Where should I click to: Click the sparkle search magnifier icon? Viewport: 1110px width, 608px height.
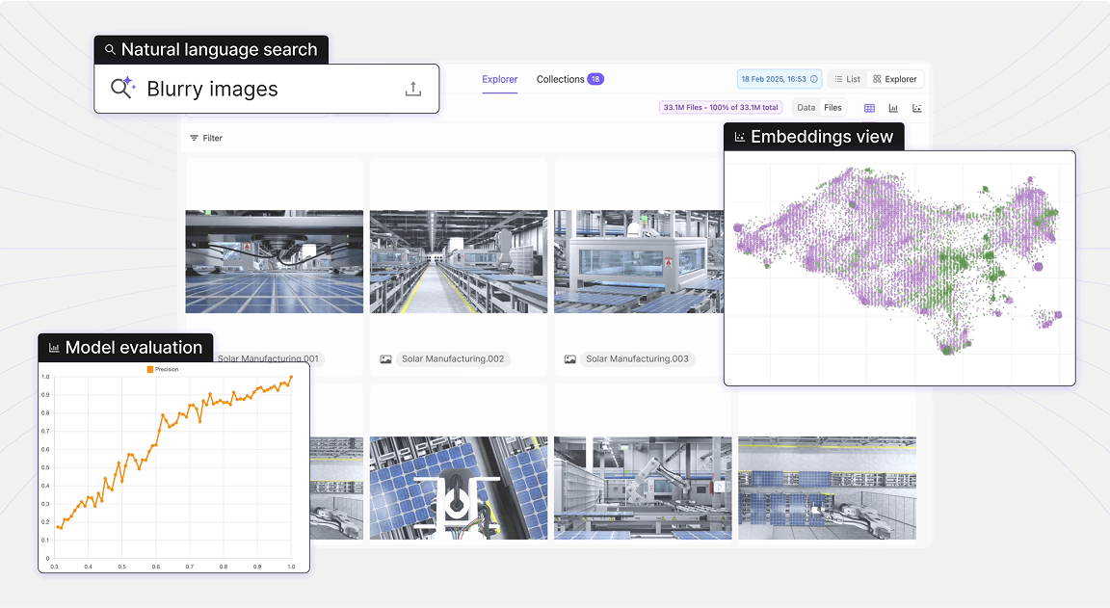click(122, 87)
